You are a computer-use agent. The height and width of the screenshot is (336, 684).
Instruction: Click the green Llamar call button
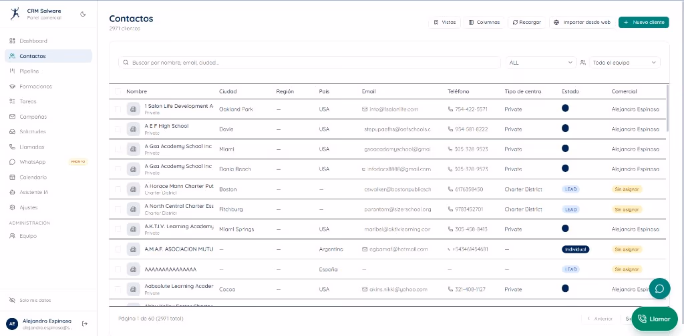tap(655, 319)
